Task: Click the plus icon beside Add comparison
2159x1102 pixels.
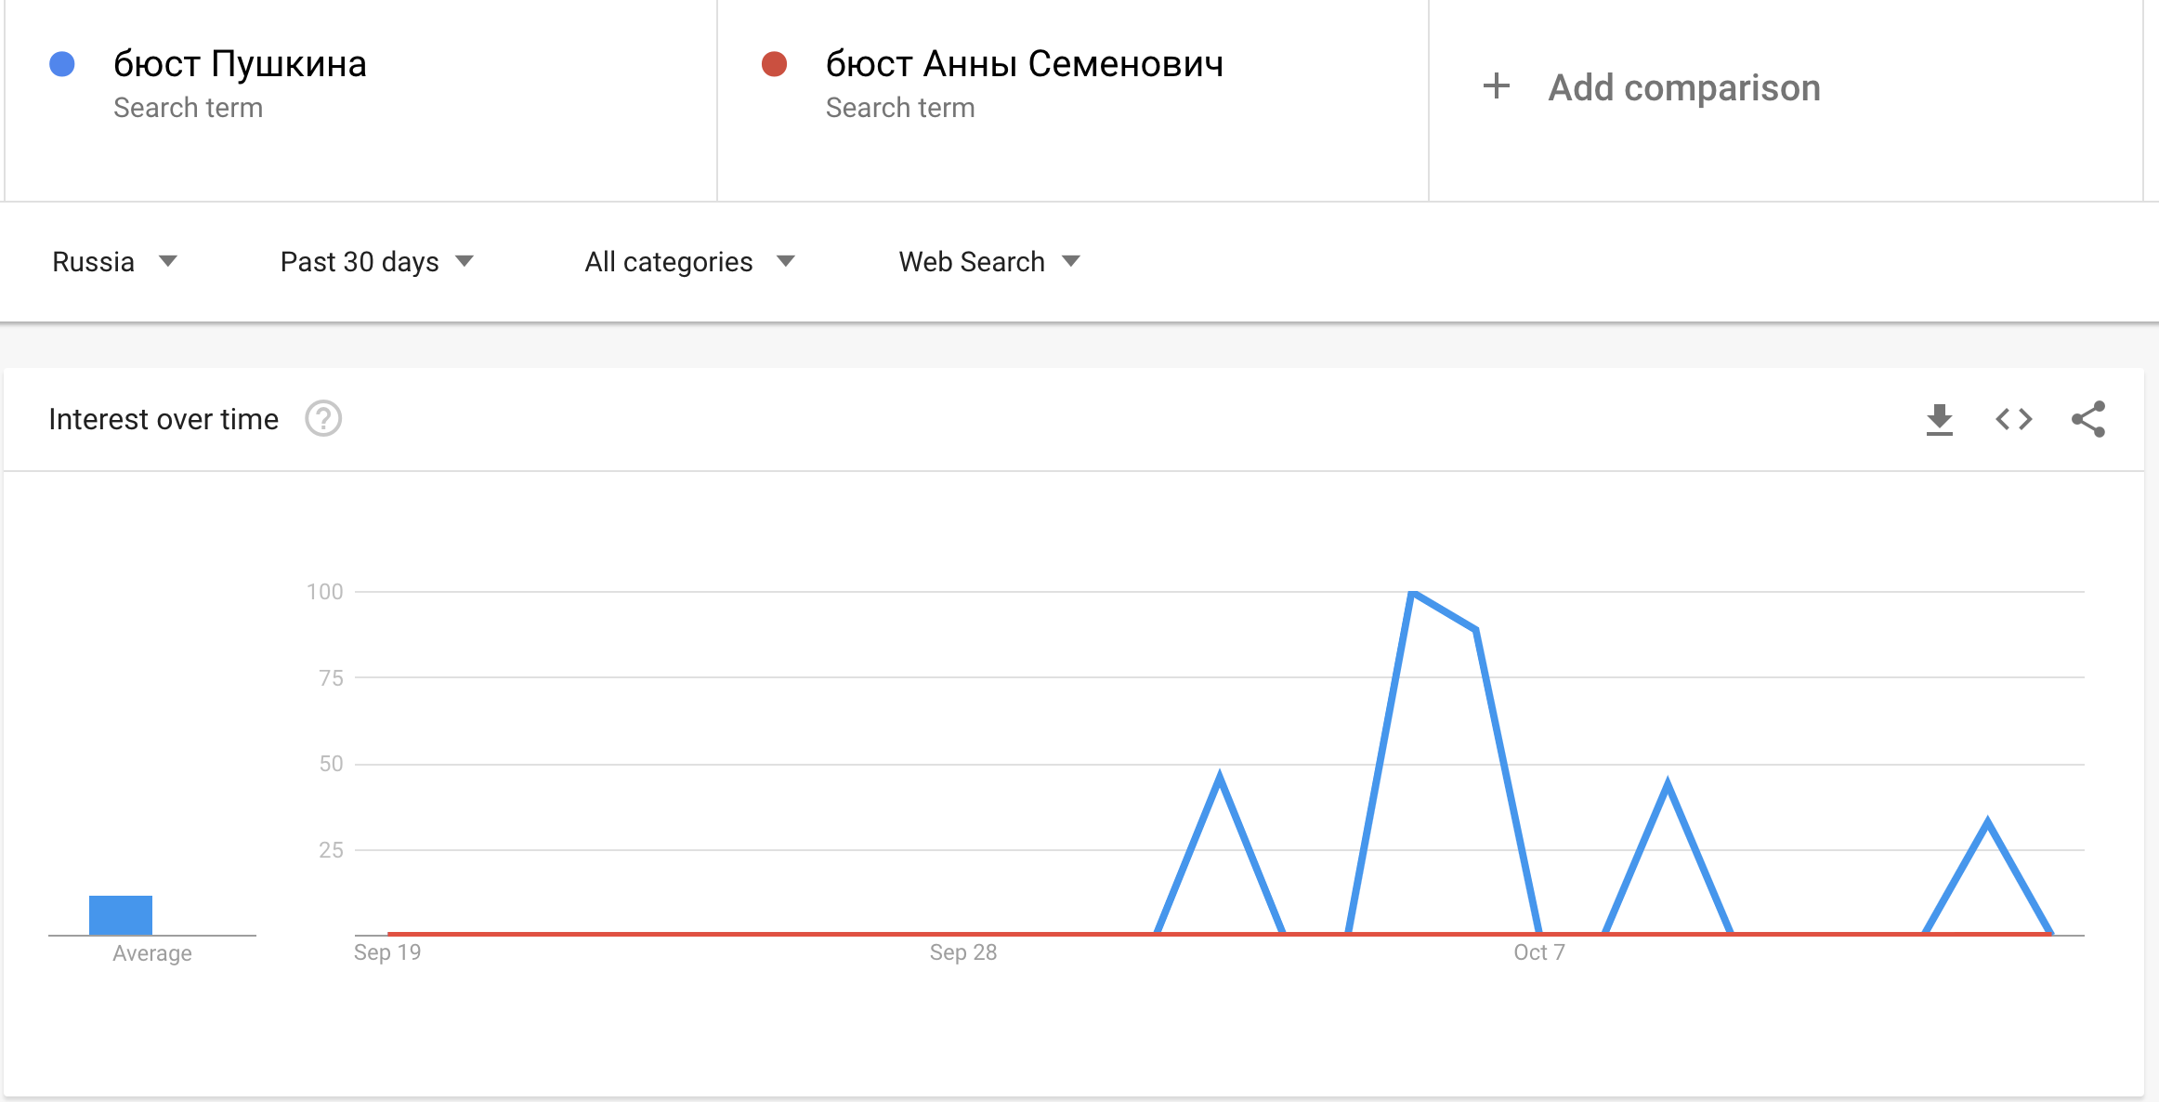Action: [1496, 86]
